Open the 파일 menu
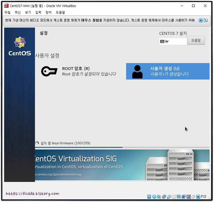The image size is (214, 202). 7,12
